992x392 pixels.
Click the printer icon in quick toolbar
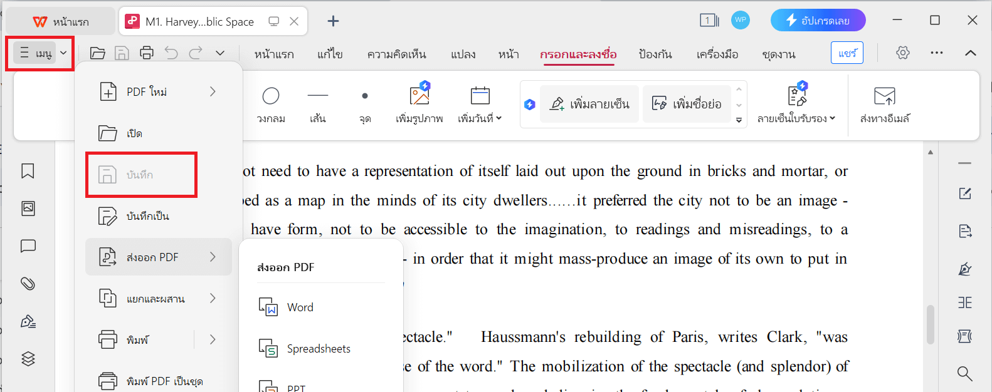146,53
